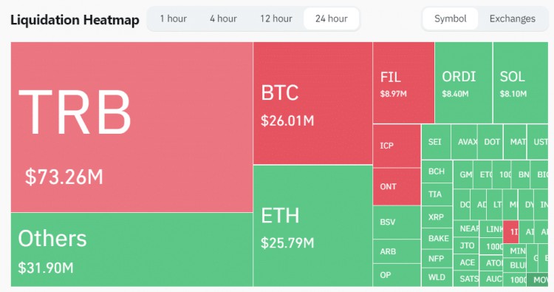Click the FIL $8.97M tile
This screenshot has width=554, height=292.
click(x=403, y=83)
